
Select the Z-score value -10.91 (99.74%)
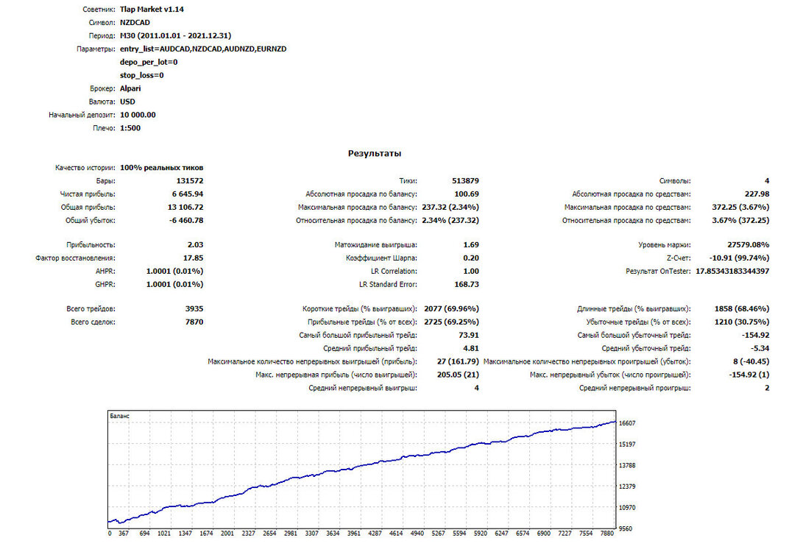click(739, 258)
